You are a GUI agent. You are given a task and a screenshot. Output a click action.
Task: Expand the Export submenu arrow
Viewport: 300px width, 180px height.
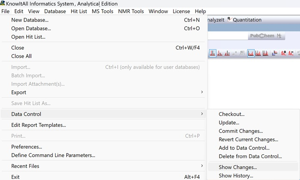tap(202, 92)
